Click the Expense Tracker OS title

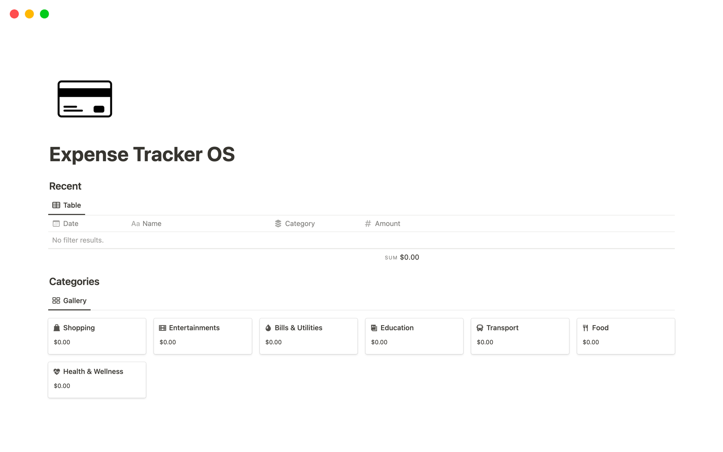142,154
